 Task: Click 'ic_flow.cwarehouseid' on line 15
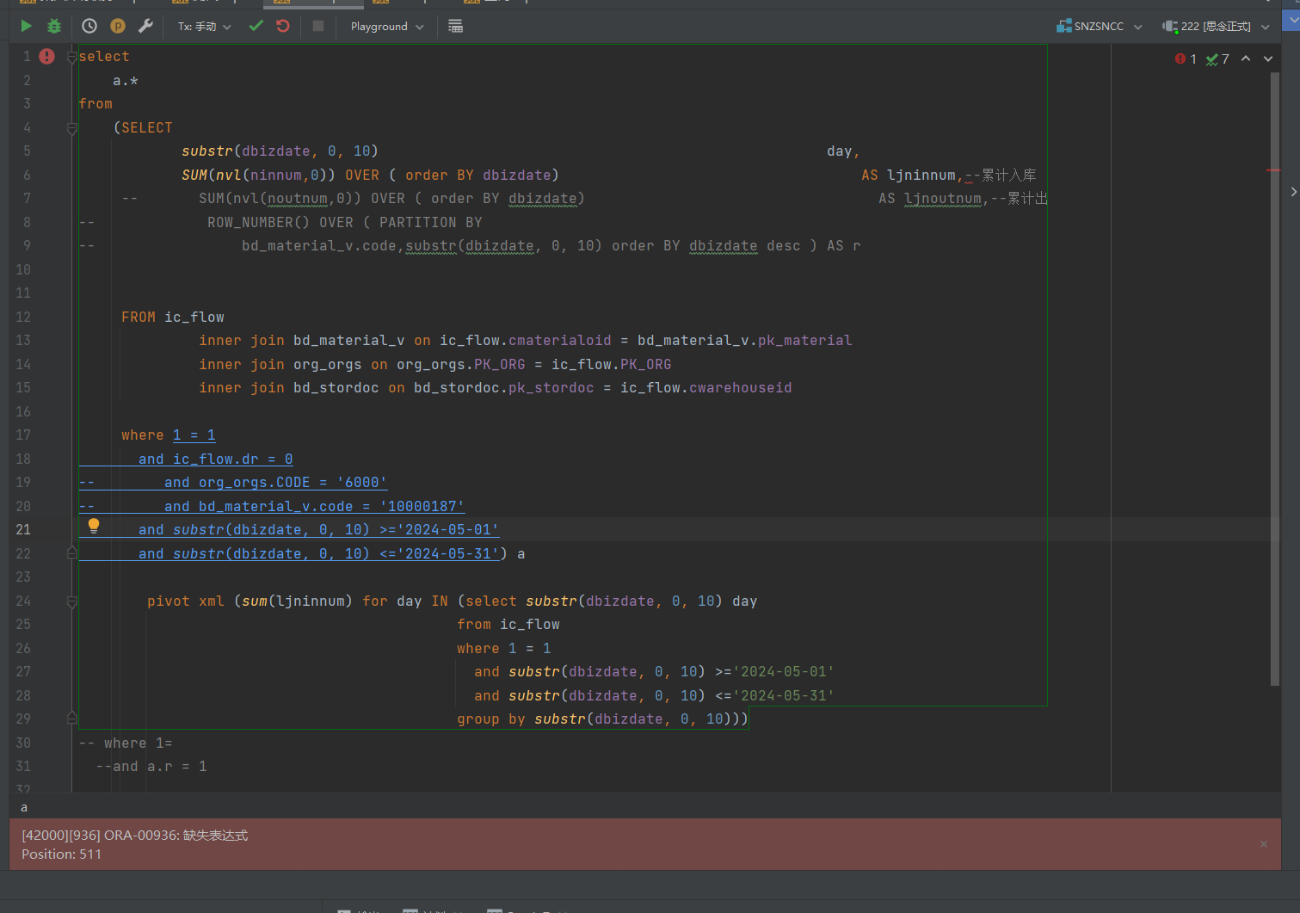[x=706, y=388]
